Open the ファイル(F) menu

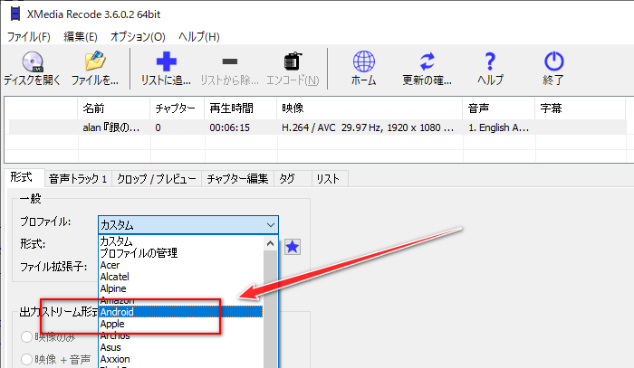click(29, 37)
